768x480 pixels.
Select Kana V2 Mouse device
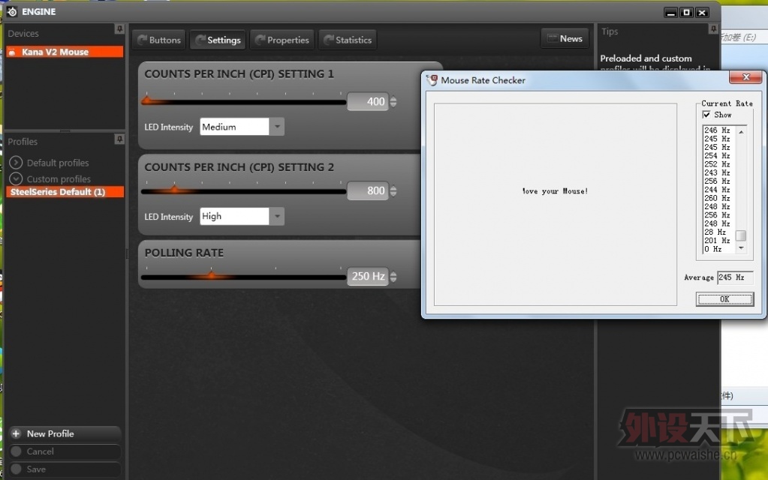coord(65,52)
